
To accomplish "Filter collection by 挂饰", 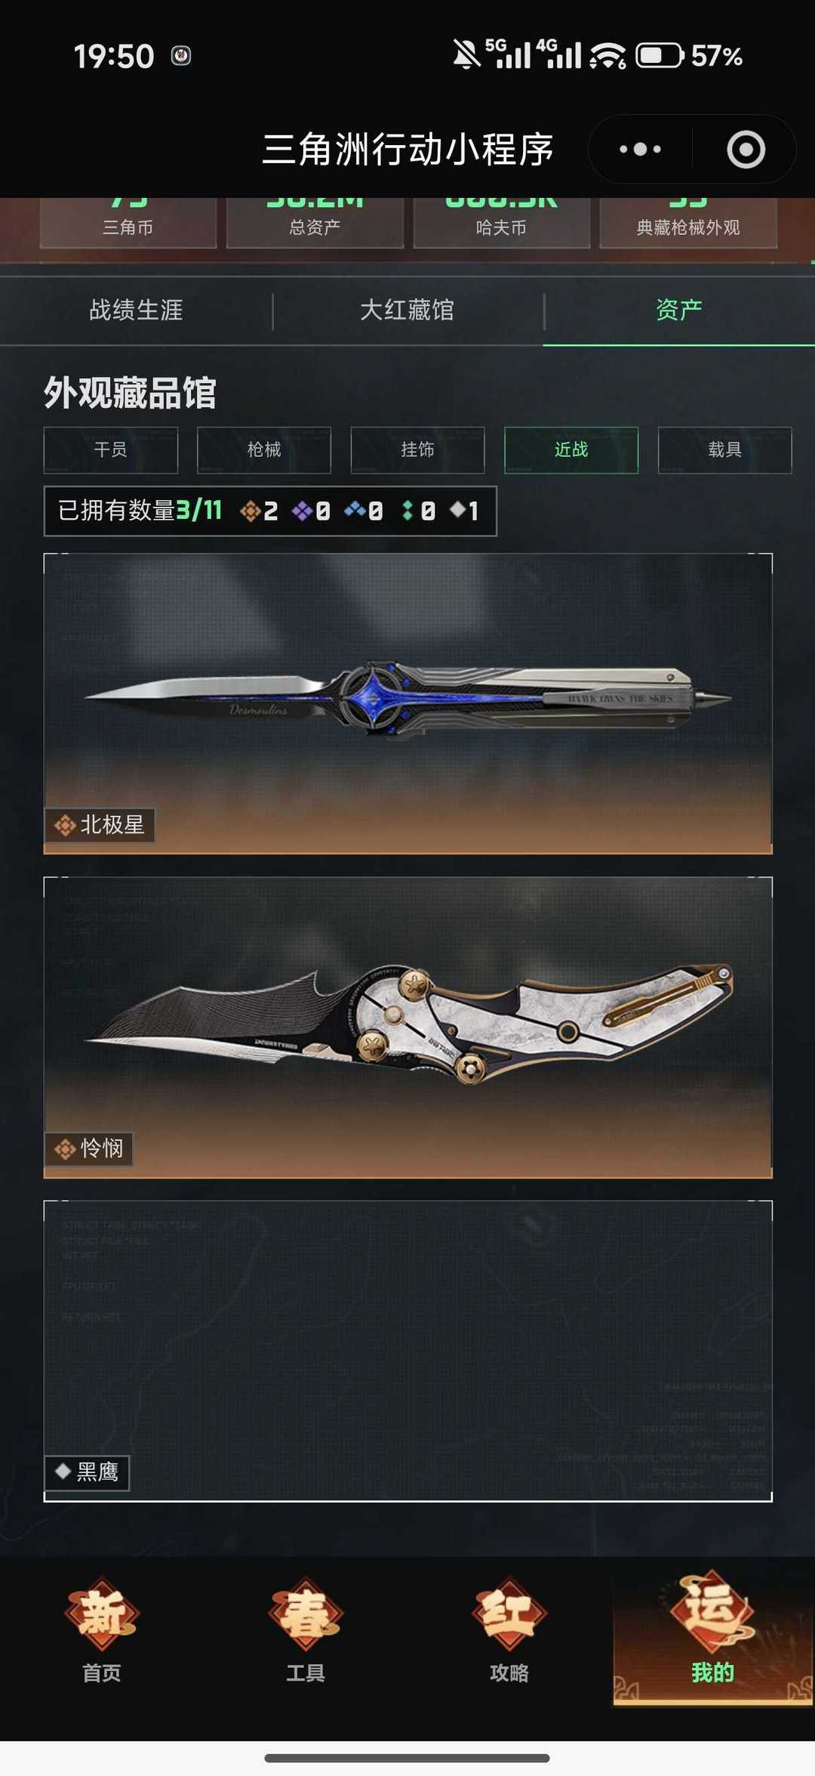I will point(417,450).
